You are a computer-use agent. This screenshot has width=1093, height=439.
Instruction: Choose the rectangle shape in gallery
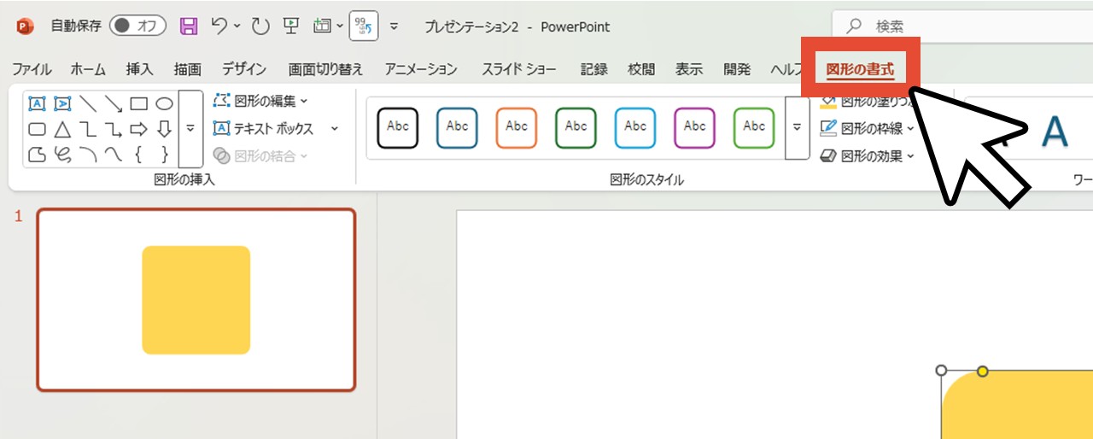tap(139, 103)
